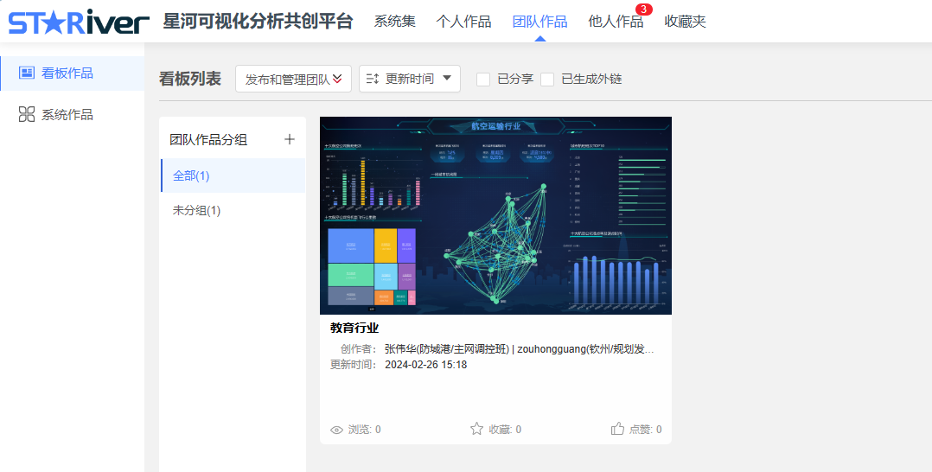Go to 收藏夹 tab
Screen dimensions: 932x472
tap(686, 22)
